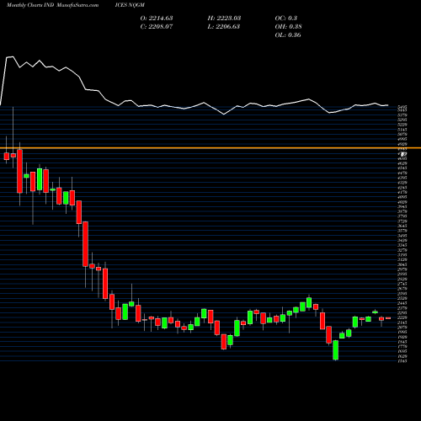
Task: Click the lowest green candle near the chart bottom
Action: (x=336, y=349)
